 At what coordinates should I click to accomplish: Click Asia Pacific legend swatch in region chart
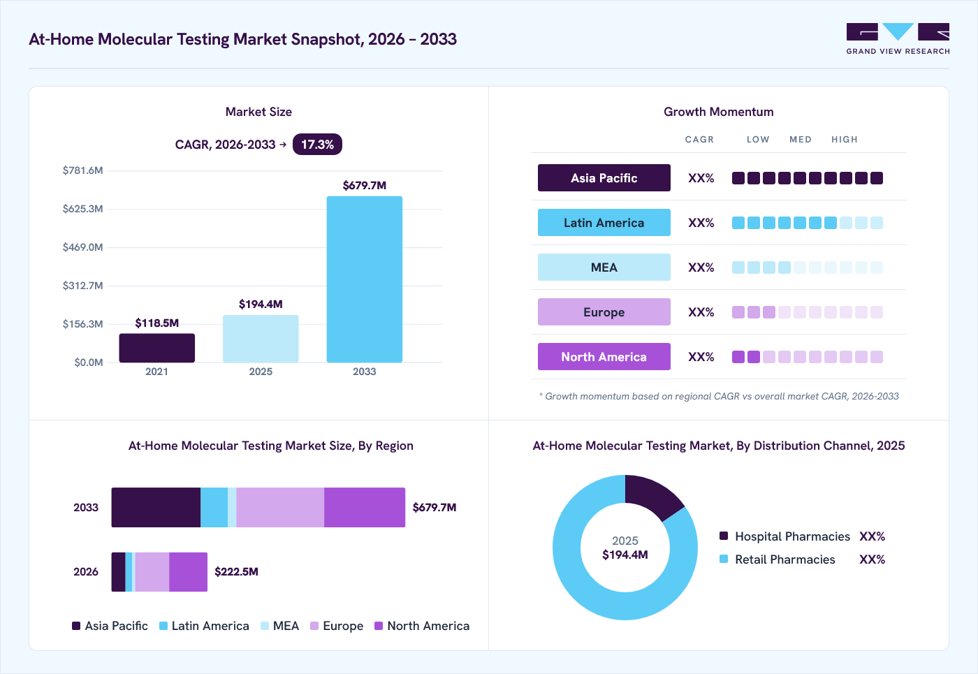[76, 626]
